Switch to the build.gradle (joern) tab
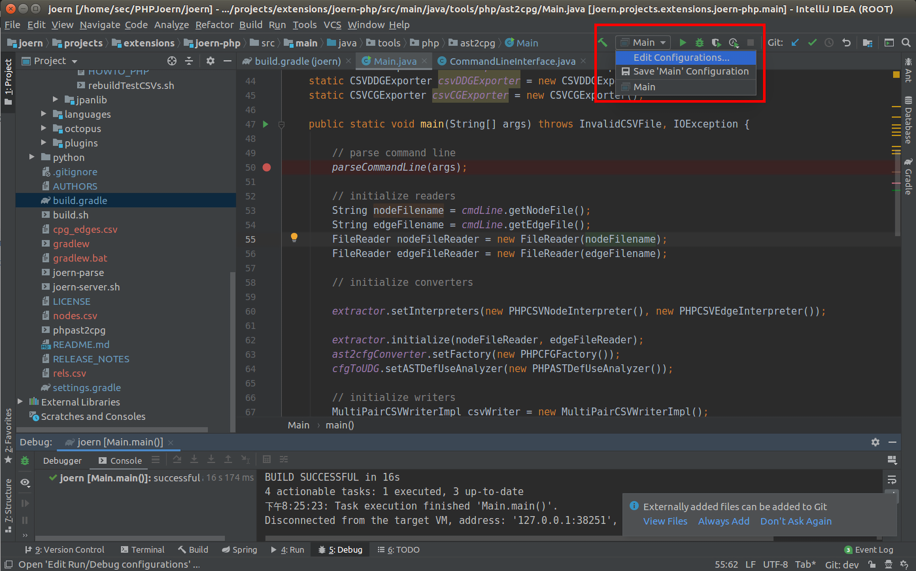Viewport: 916px width, 571px height. pos(297,61)
